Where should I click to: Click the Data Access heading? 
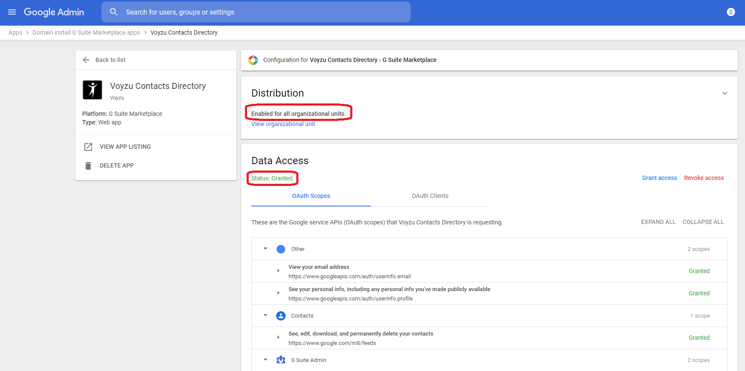pyautogui.click(x=280, y=161)
